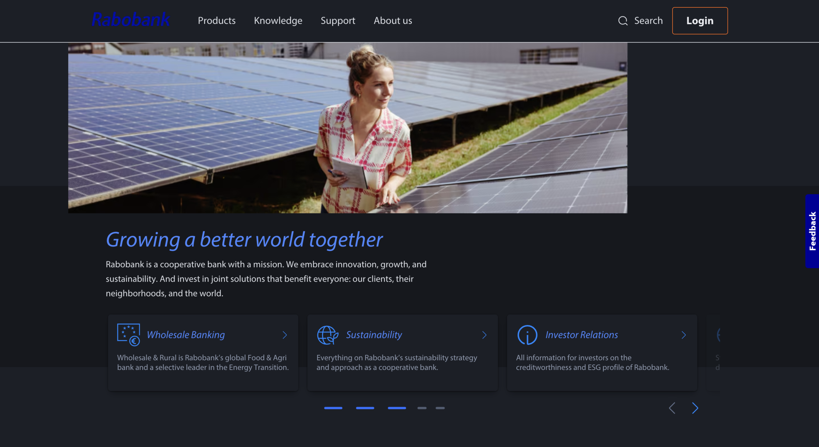Open the Feedback side tab

812,231
